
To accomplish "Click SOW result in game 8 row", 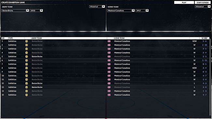I will 194,68.
